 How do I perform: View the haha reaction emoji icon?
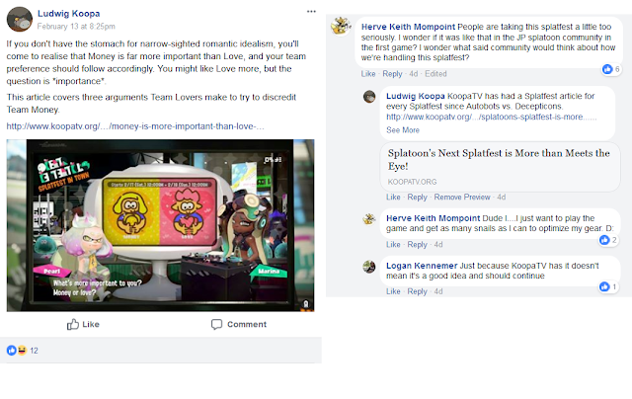tap(22, 351)
